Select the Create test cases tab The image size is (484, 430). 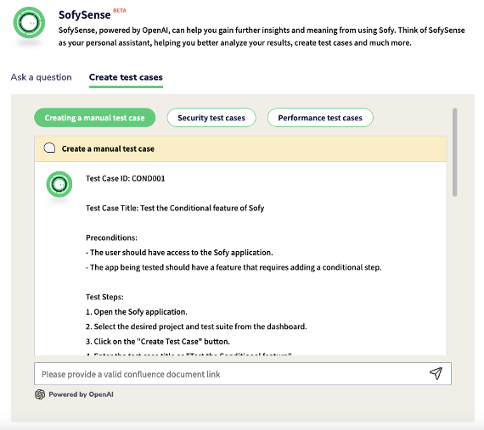pos(126,77)
